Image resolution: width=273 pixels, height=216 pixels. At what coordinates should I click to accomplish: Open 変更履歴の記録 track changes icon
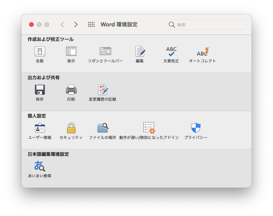[103, 90]
